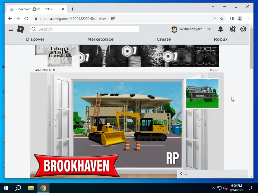The width and height of the screenshot is (258, 193).
Task: Reload the page
Action: (x=26, y=19)
